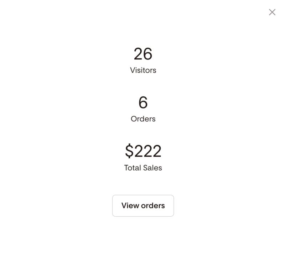Tap the large number 26
The width and height of the screenshot is (285, 258).
[143, 54]
